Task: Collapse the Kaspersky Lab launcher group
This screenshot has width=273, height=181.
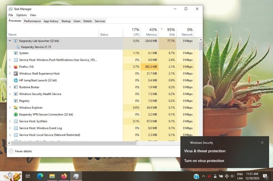Action: [x=10, y=41]
